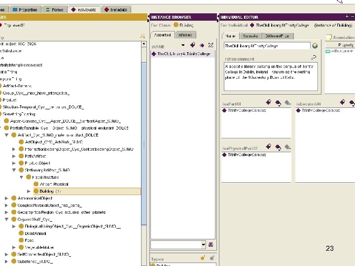
Task: Select TrinityCollegeCampus under isLocatedAt
Action: (x=320, y=110)
